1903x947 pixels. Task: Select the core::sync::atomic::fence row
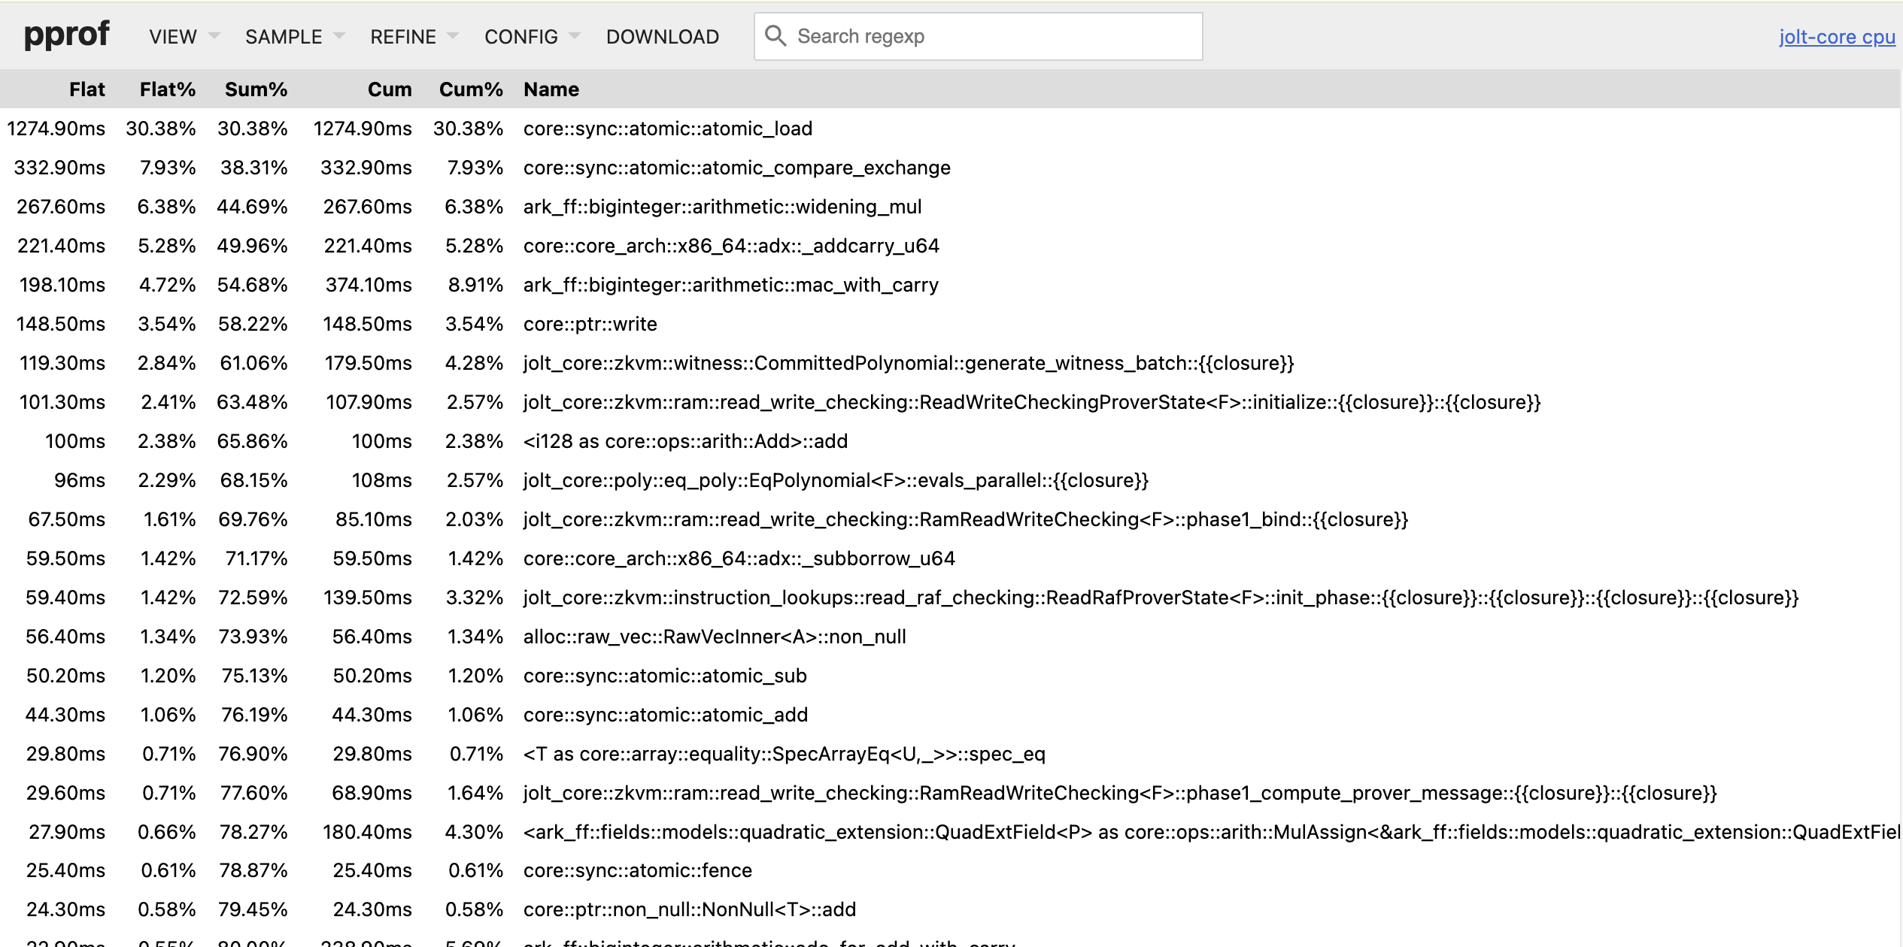(x=637, y=870)
